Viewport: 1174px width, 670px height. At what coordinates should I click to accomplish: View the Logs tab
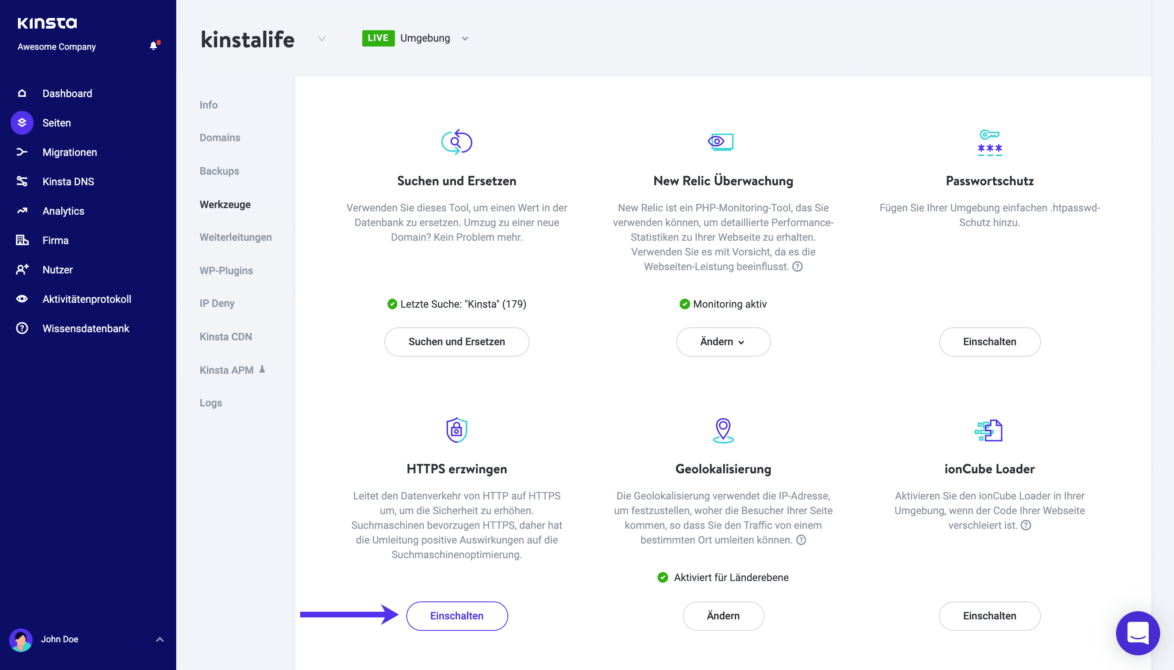tap(211, 403)
